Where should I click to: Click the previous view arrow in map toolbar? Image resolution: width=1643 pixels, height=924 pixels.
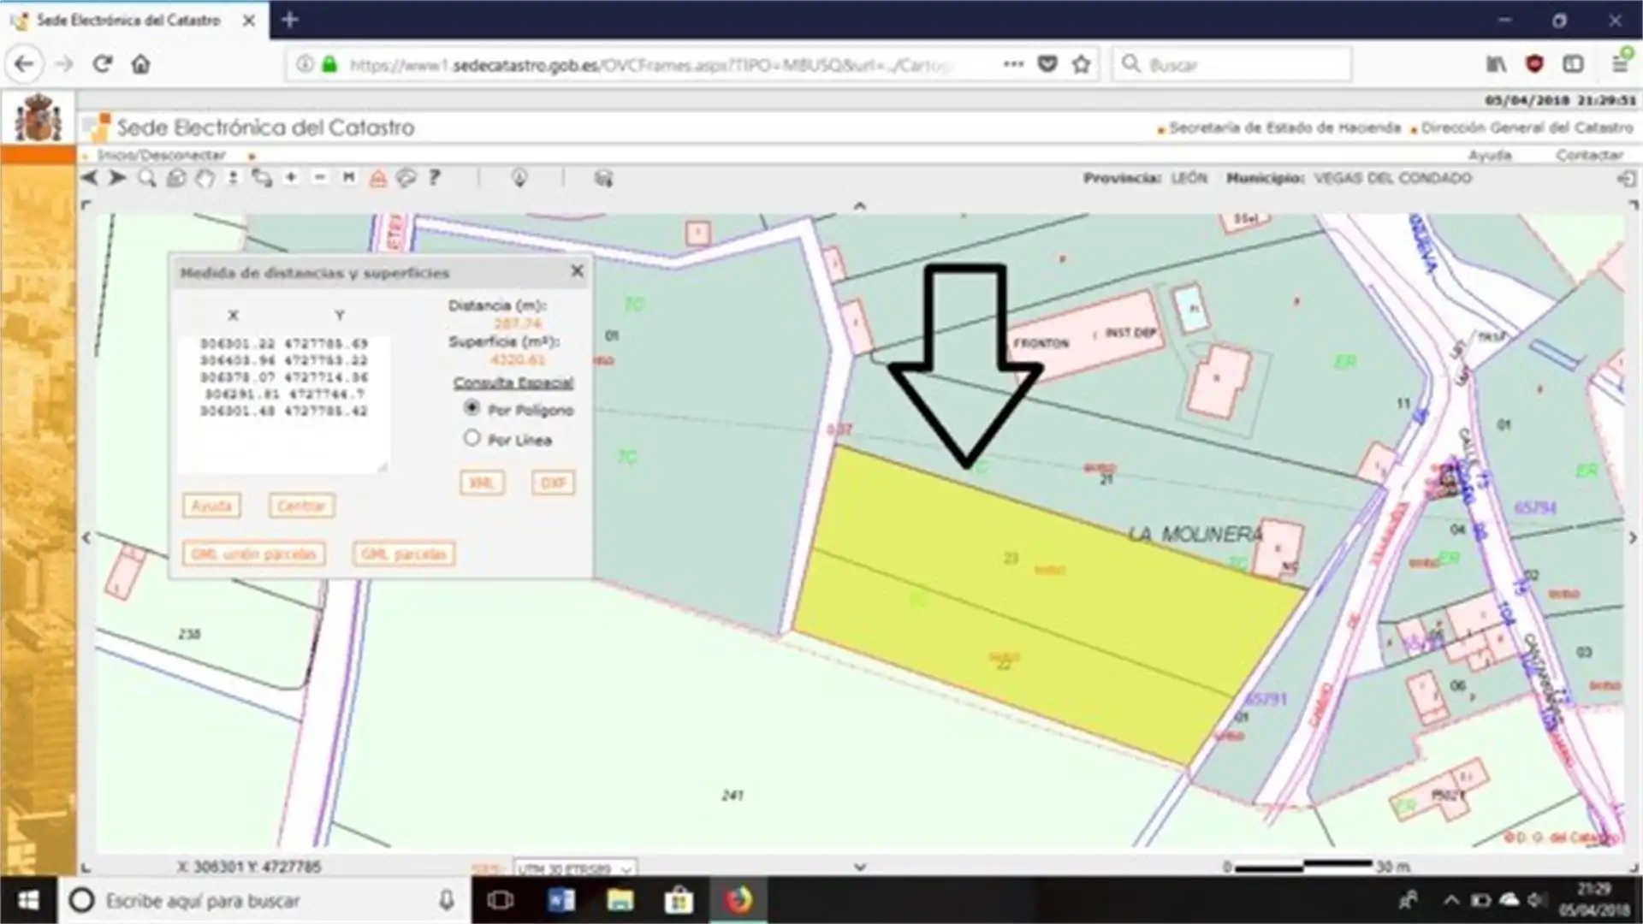(x=89, y=178)
